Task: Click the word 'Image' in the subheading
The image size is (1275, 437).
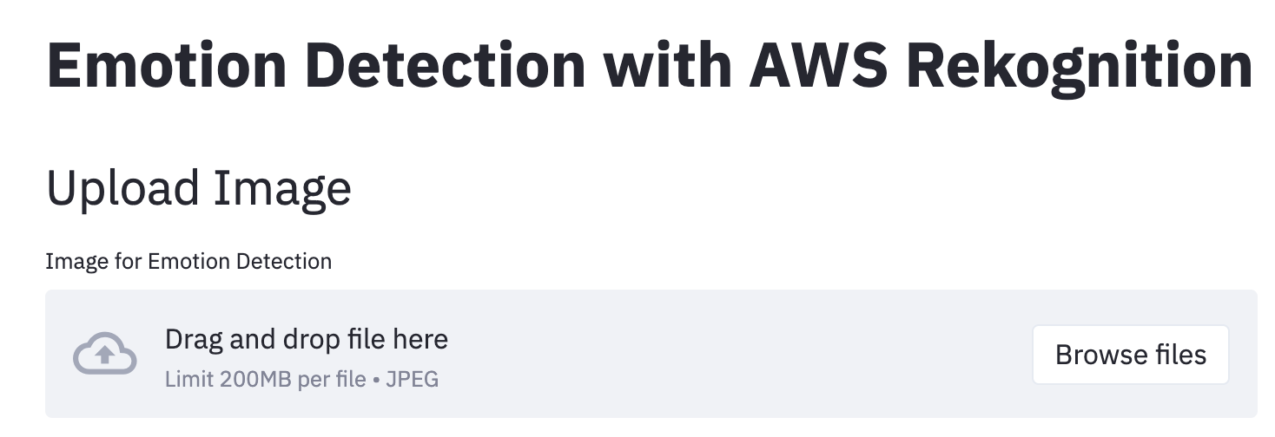Action: (282, 187)
